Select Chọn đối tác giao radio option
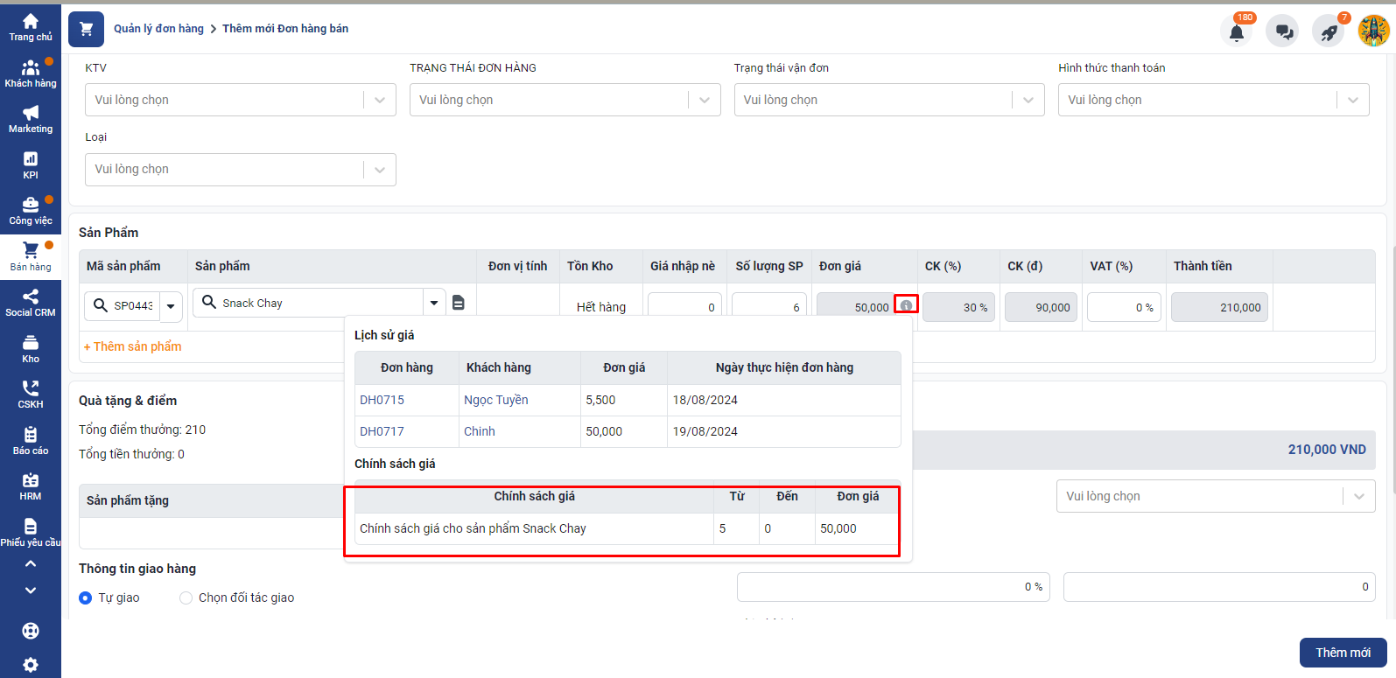Viewport: 1396px width, 678px height. click(x=186, y=598)
